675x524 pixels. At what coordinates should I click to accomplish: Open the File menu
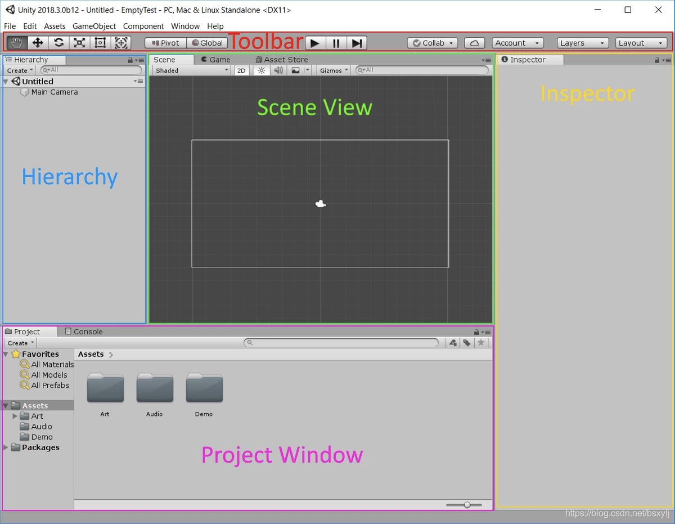[x=10, y=26]
